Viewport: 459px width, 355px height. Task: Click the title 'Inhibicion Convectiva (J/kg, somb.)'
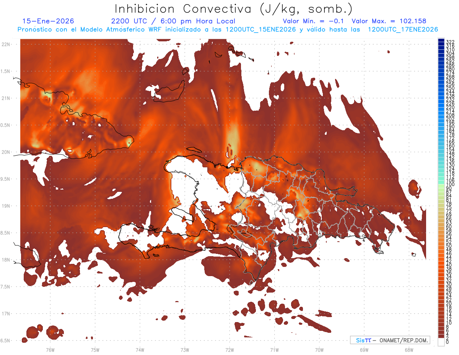(x=234, y=9)
